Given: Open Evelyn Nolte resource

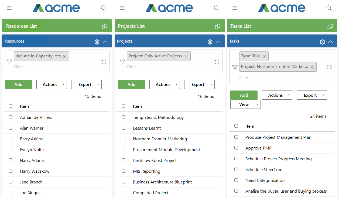Looking at the screenshot, I should (32, 150).
